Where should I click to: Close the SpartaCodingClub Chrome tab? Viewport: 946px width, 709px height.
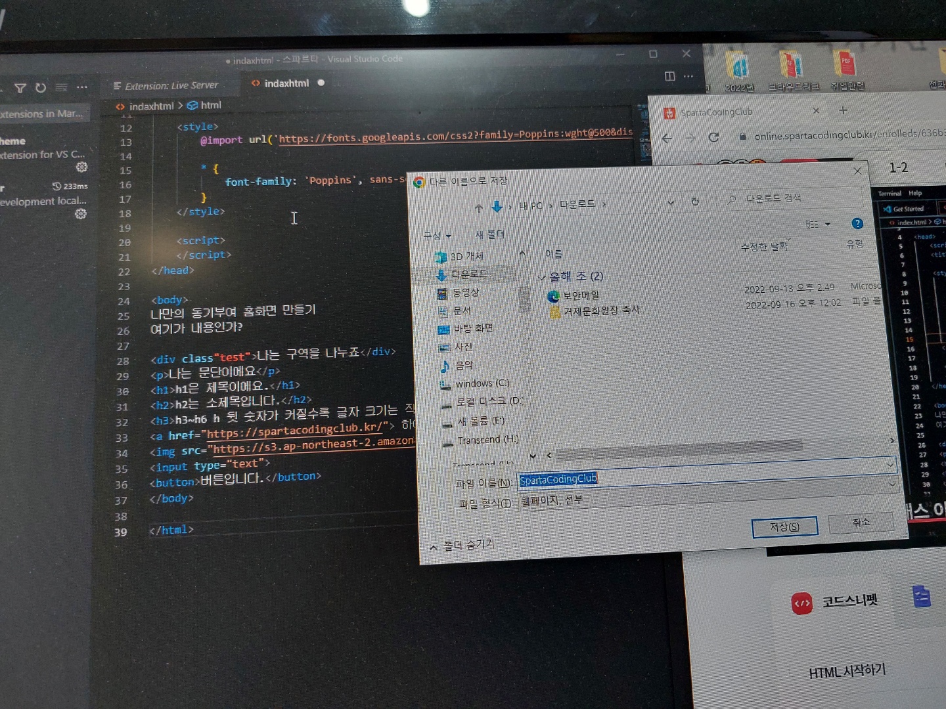(817, 111)
